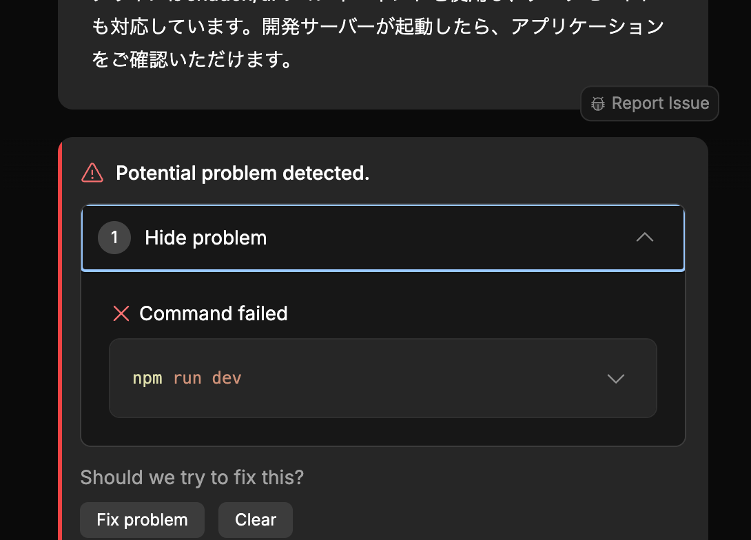Click the circular number 1 badge
Image resolution: width=751 pixels, height=540 pixels.
tap(114, 238)
